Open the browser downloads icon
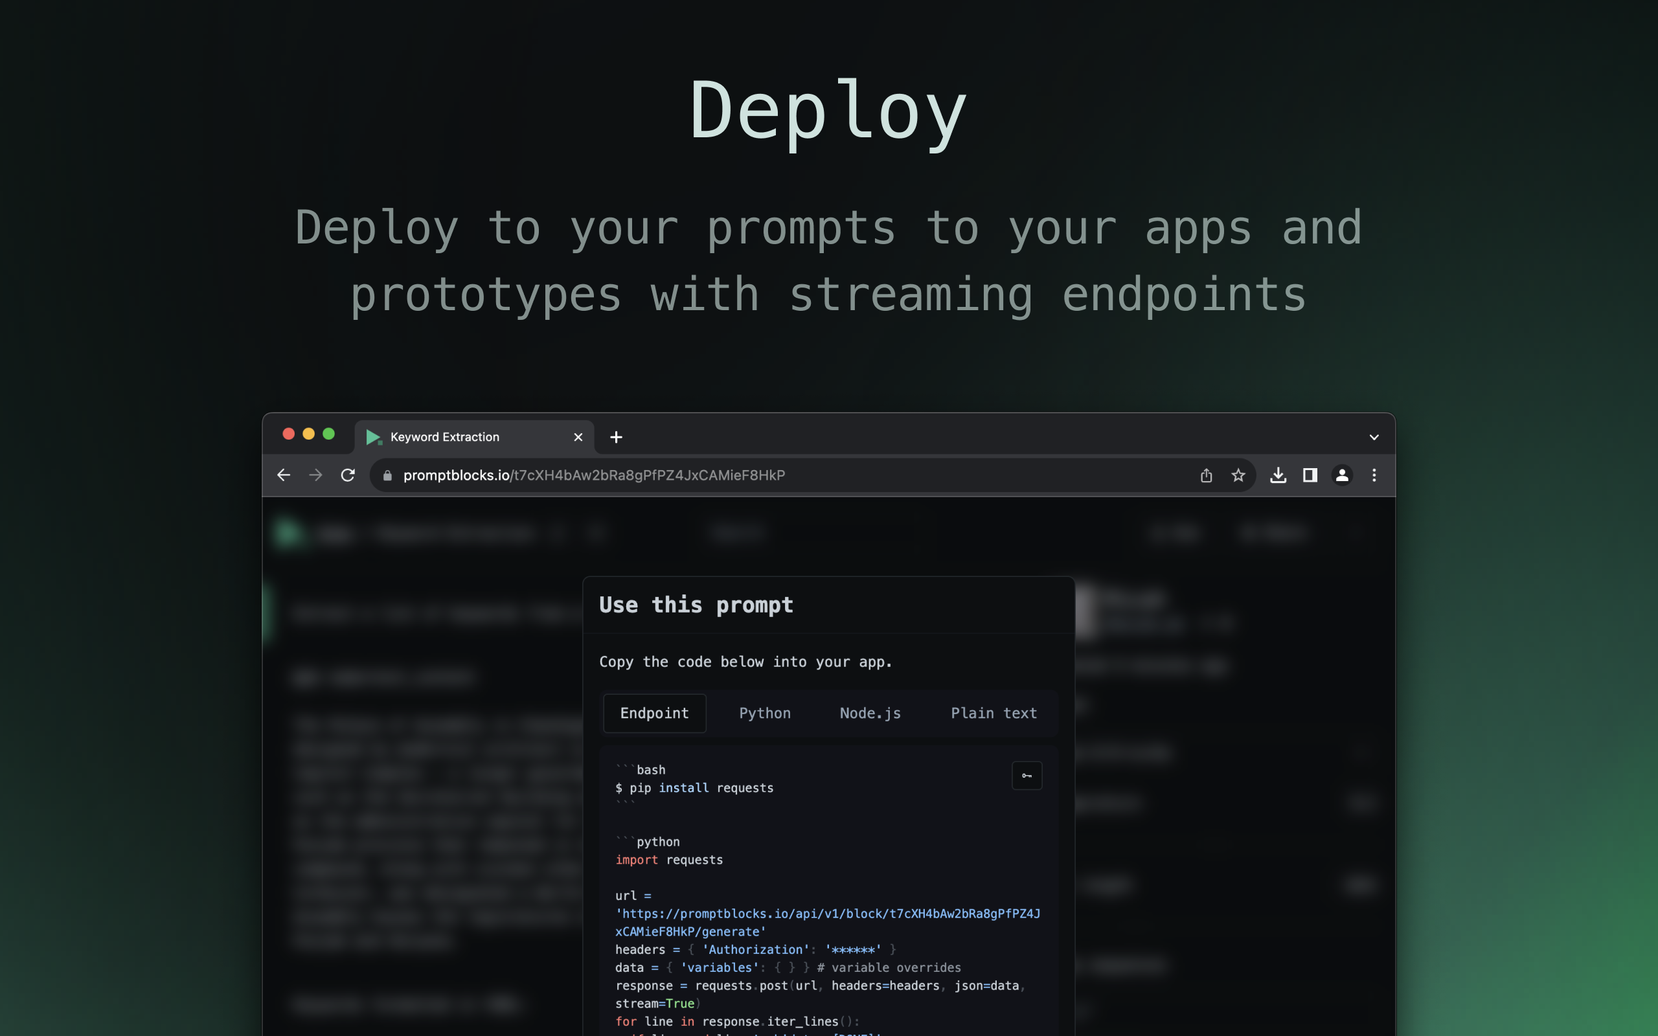The width and height of the screenshot is (1658, 1036). (1278, 475)
